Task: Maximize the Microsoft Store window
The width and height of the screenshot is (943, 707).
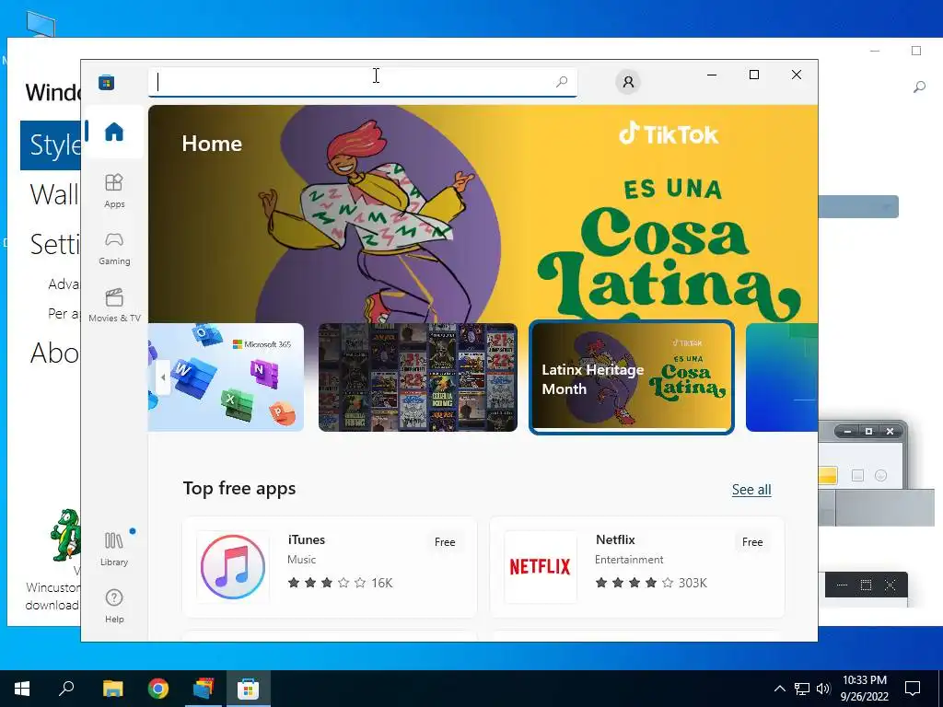Action: coord(754,75)
